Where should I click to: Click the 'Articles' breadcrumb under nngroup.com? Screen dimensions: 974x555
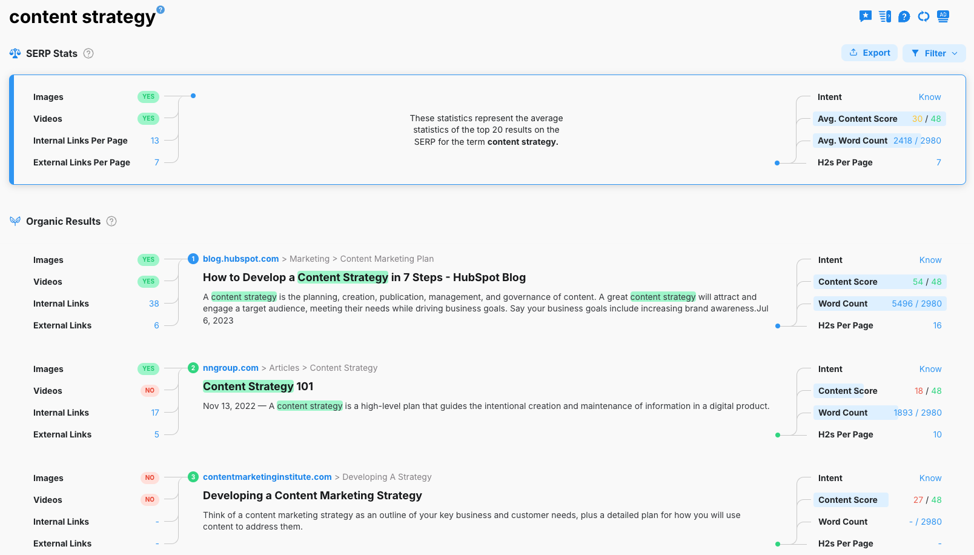click(284, 368)
